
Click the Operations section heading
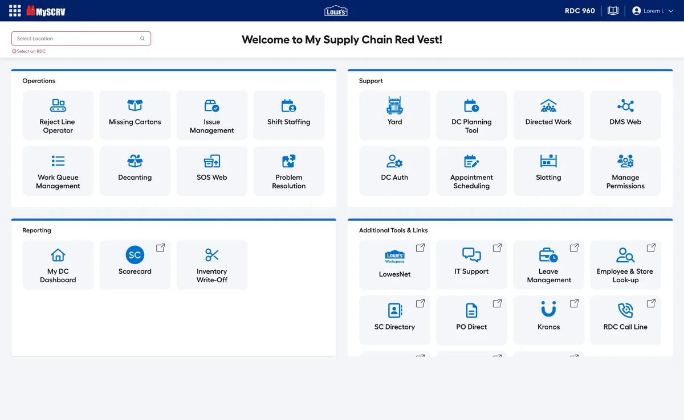(39, 81)
